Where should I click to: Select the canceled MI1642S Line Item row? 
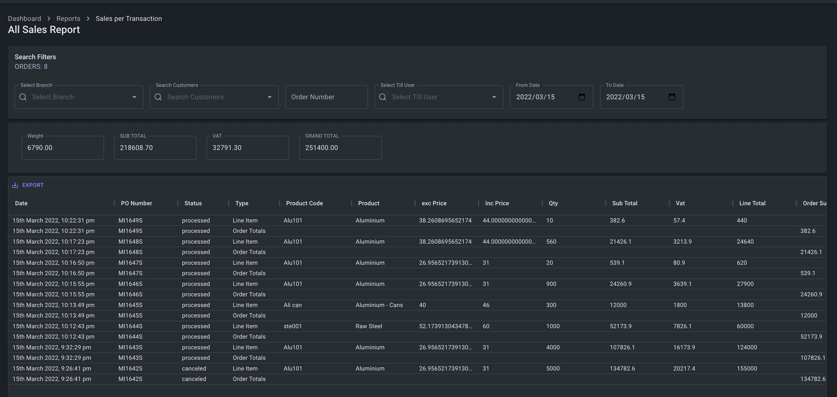(x=245, y=369)
